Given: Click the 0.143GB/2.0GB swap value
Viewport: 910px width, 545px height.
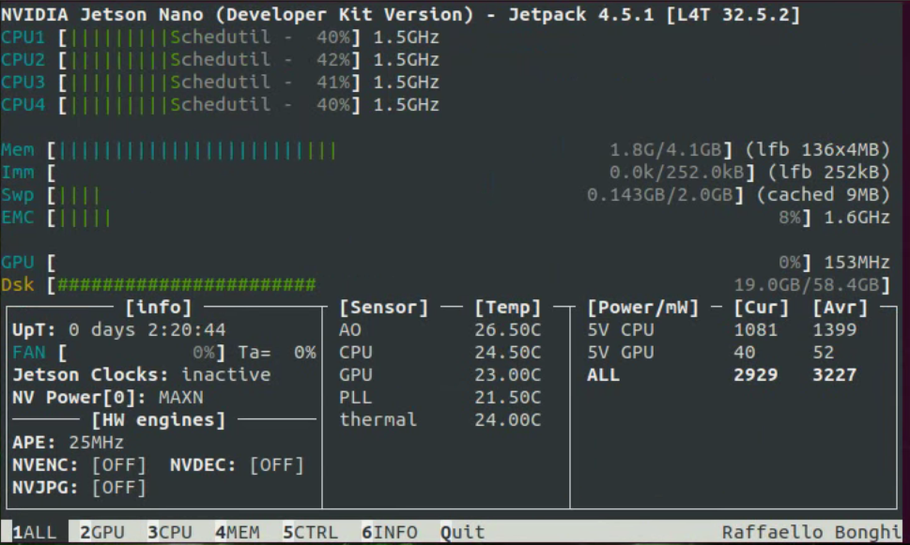Looking at the screenshot, I should (660, 195).
